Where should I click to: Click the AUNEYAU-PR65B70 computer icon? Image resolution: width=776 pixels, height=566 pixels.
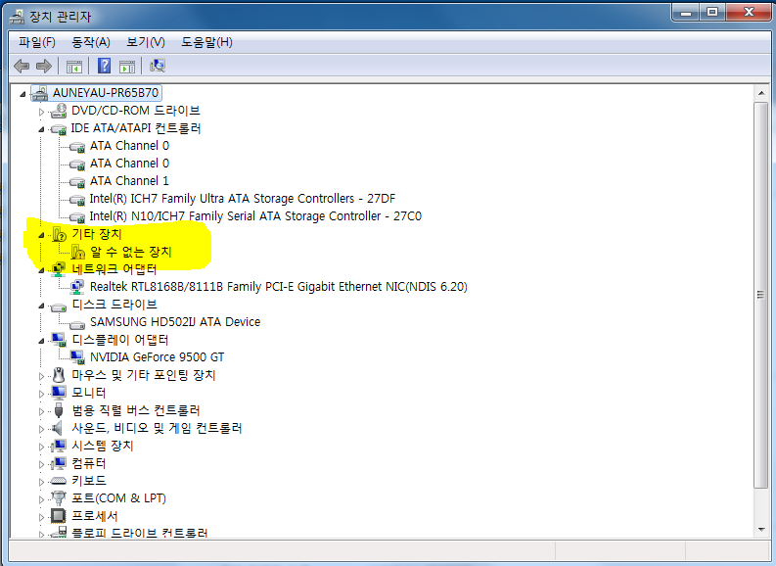click(39, 93)
